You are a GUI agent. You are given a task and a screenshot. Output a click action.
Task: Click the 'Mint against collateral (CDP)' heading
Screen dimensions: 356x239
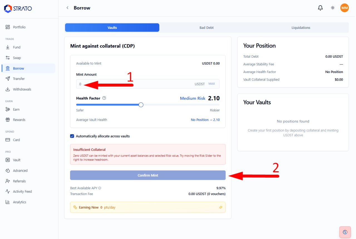click(x=102, y=46)
